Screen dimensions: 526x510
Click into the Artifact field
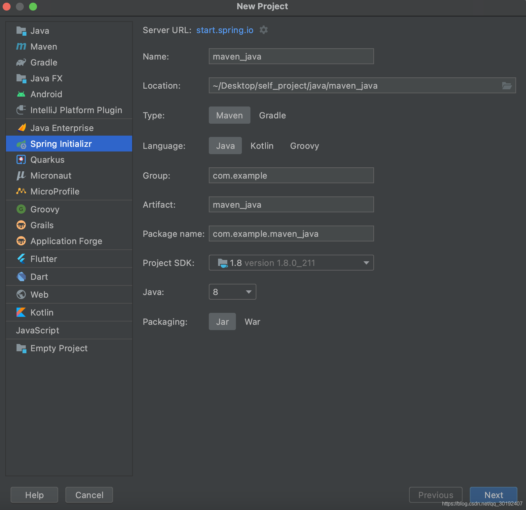(x=291, y=204)
